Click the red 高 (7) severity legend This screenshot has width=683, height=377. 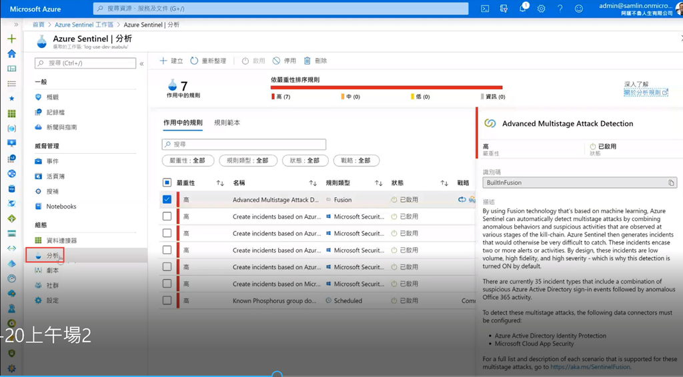tap(281, 97)
